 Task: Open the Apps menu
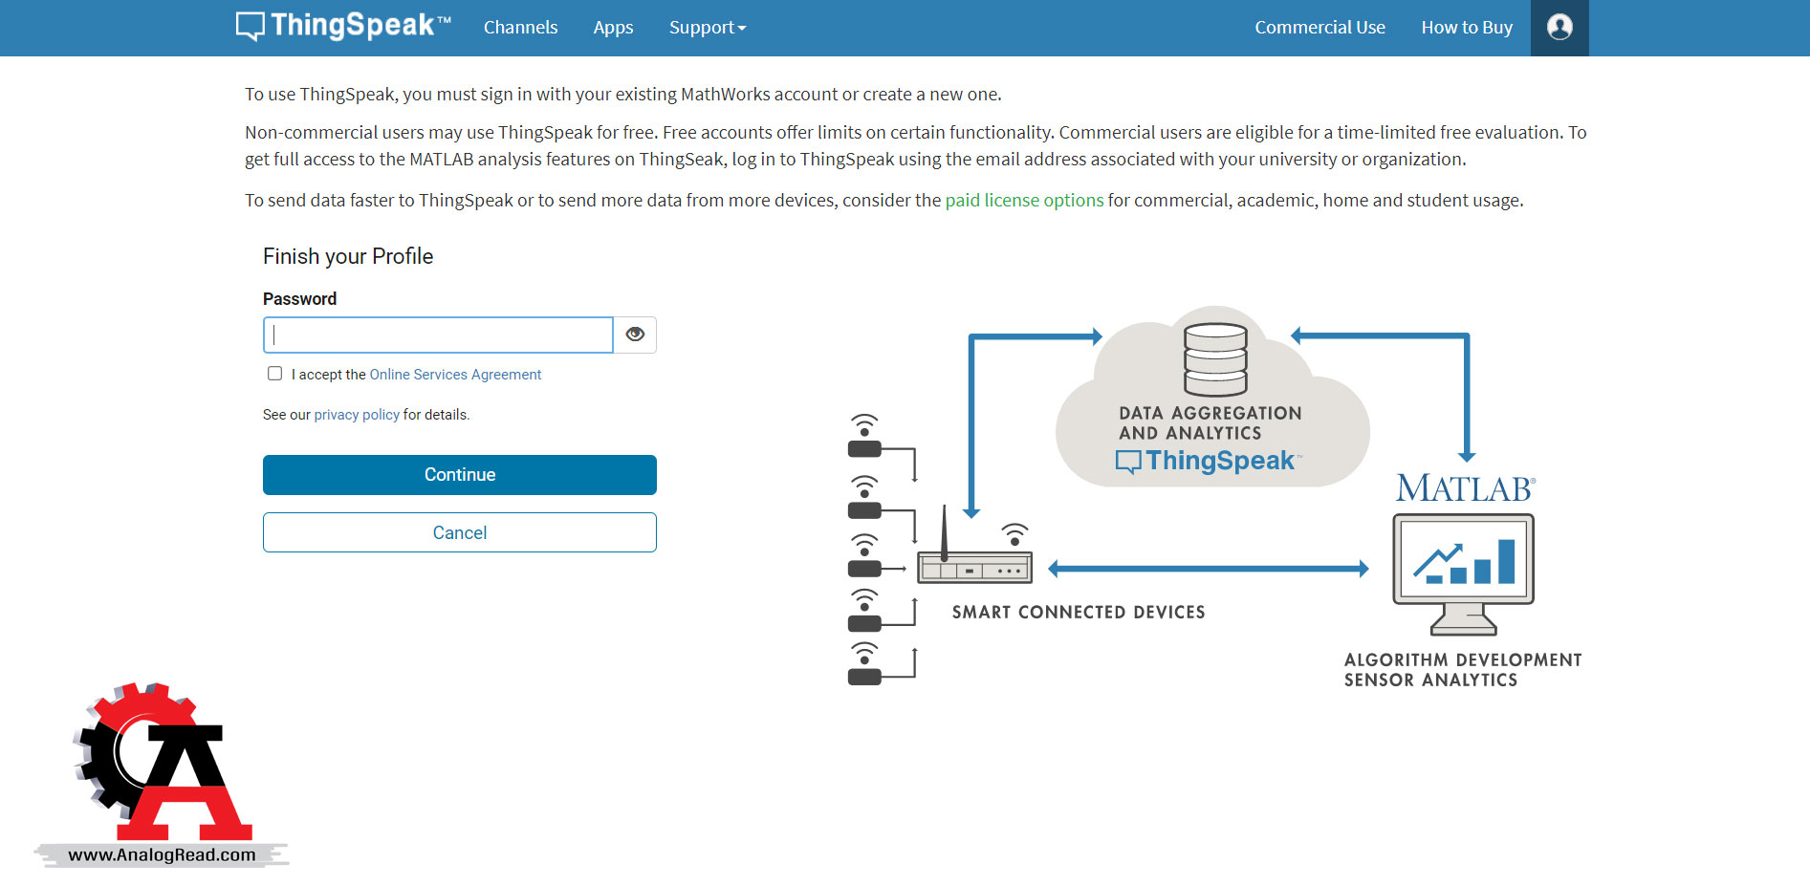coord(613,28)
